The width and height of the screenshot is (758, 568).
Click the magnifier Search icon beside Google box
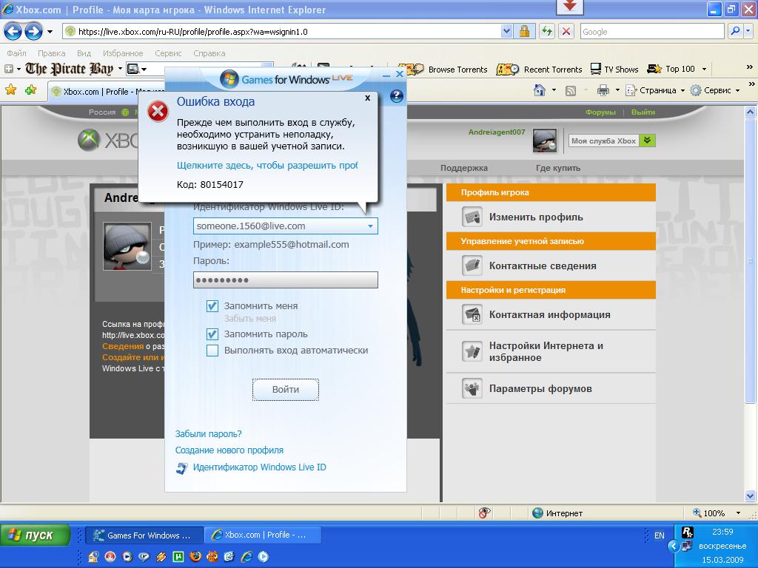pyautogui.click(x=735, y=31)
